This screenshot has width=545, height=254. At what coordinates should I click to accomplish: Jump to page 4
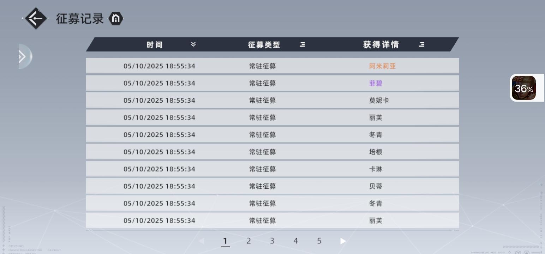coord(295,241)
